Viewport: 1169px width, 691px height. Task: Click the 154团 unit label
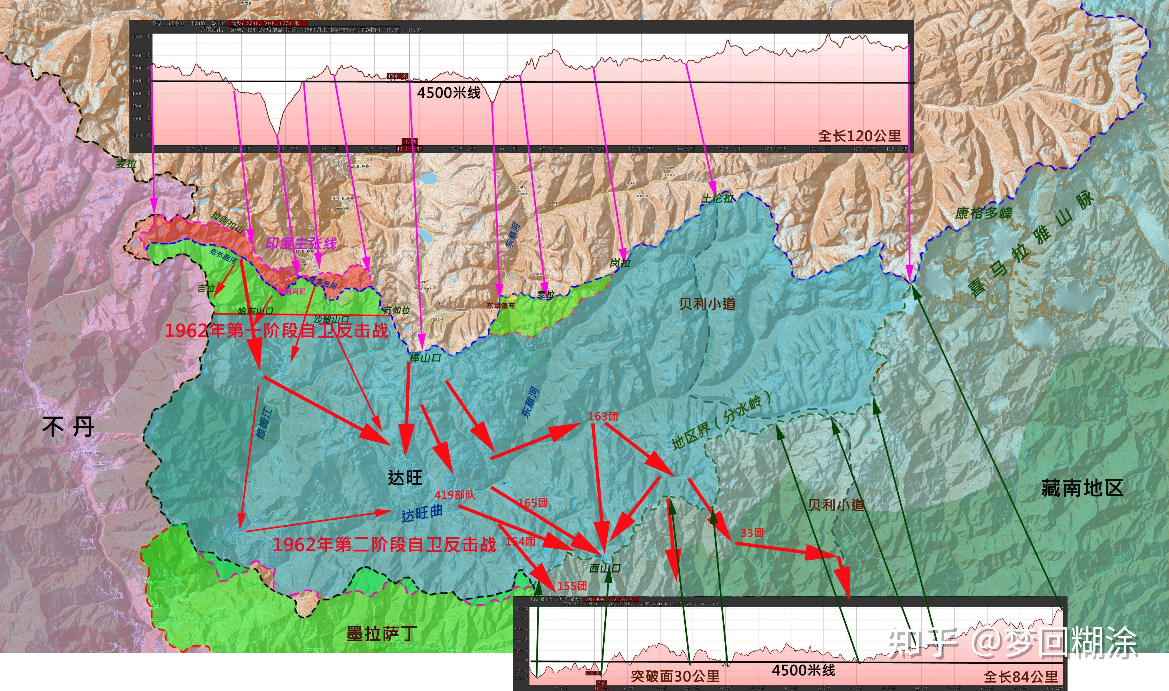tap(521, 542)
